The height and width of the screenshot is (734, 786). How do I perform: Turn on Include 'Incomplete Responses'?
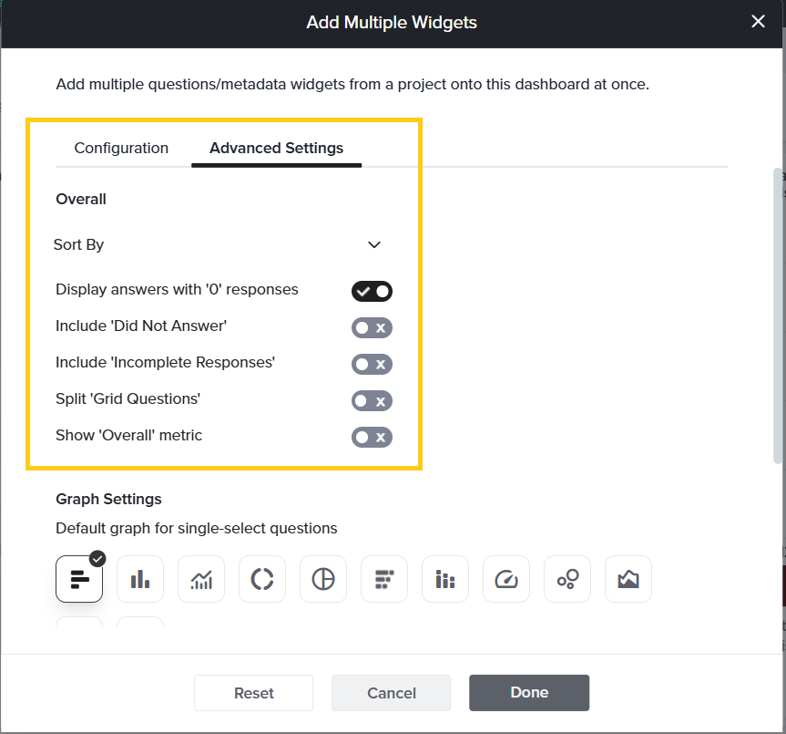click(372, 364)
